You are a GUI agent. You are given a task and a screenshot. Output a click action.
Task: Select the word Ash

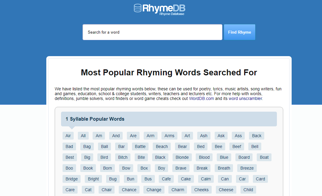tap(204, 136)
